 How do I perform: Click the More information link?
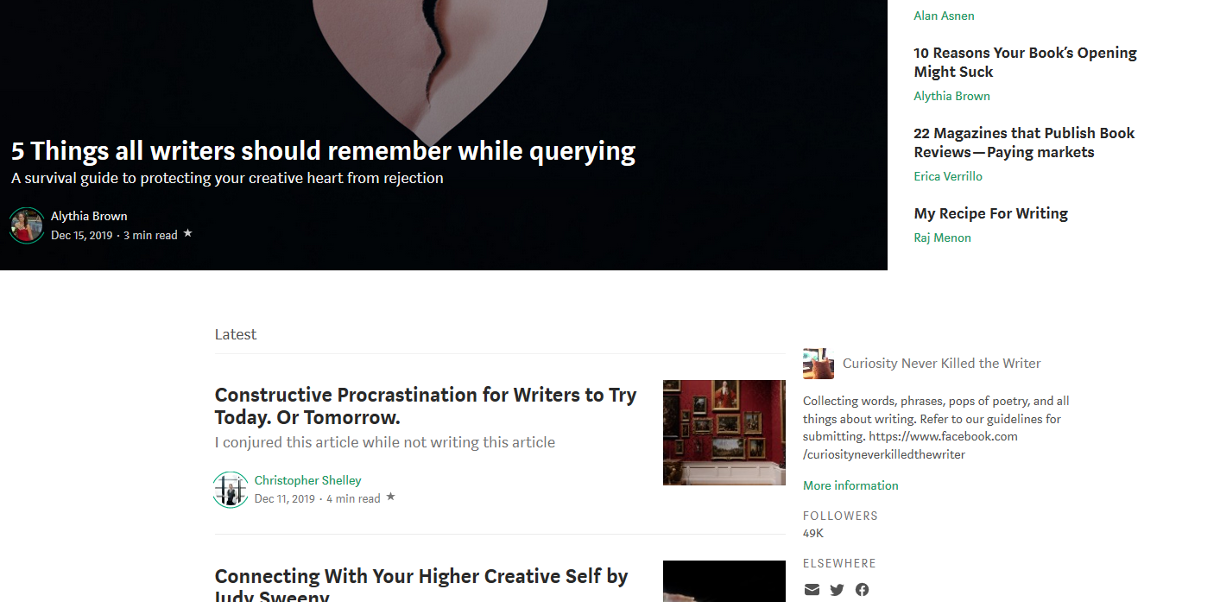[850, 485]
